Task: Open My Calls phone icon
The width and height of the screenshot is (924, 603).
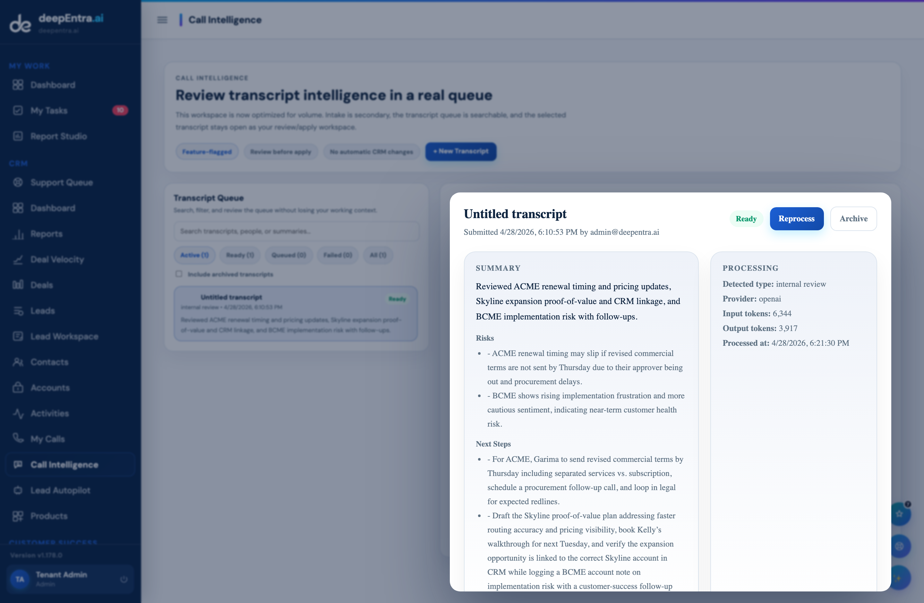Action: [18, 438]
